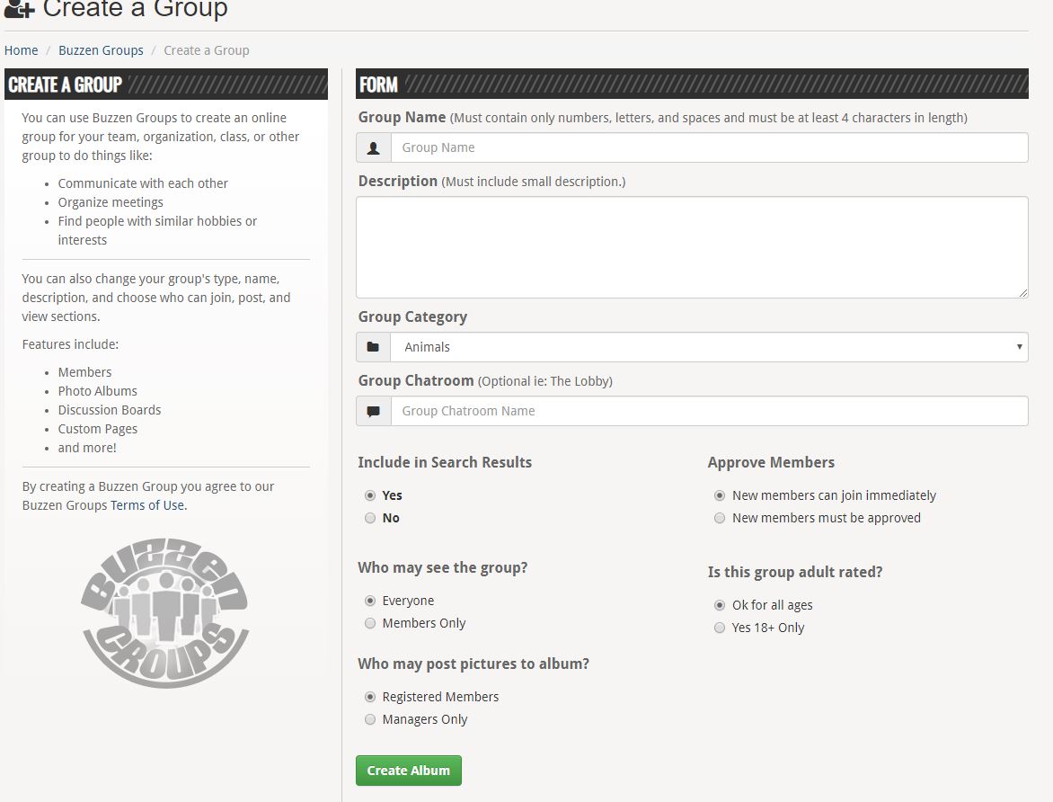This screenshot has height=802, width=1053.
Task: Click the 'Photo Albums' list item
Action: tap(97, 391)
